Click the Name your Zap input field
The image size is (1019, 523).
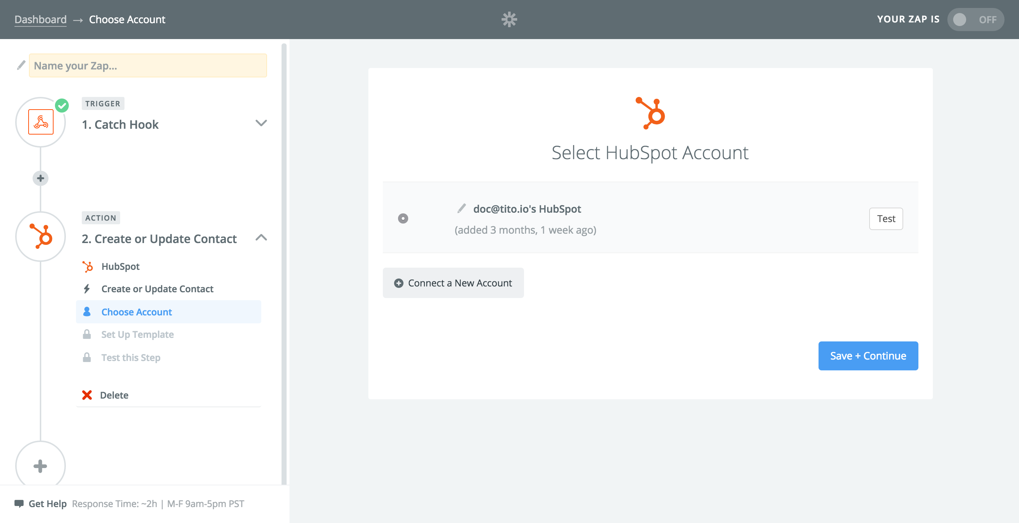148,65
